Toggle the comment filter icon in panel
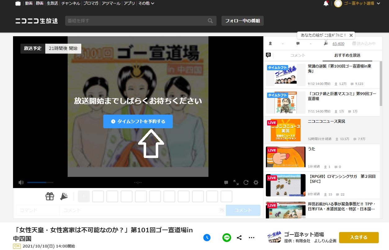The image size is (389, 250). (269, 55)
